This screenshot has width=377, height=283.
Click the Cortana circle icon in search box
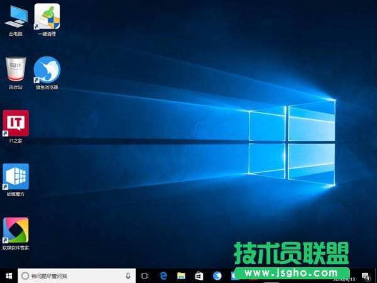[x=24, y=275]
